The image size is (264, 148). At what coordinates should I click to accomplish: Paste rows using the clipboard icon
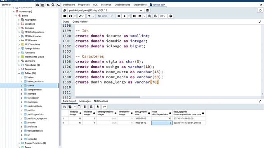click(x=79, y=107)
